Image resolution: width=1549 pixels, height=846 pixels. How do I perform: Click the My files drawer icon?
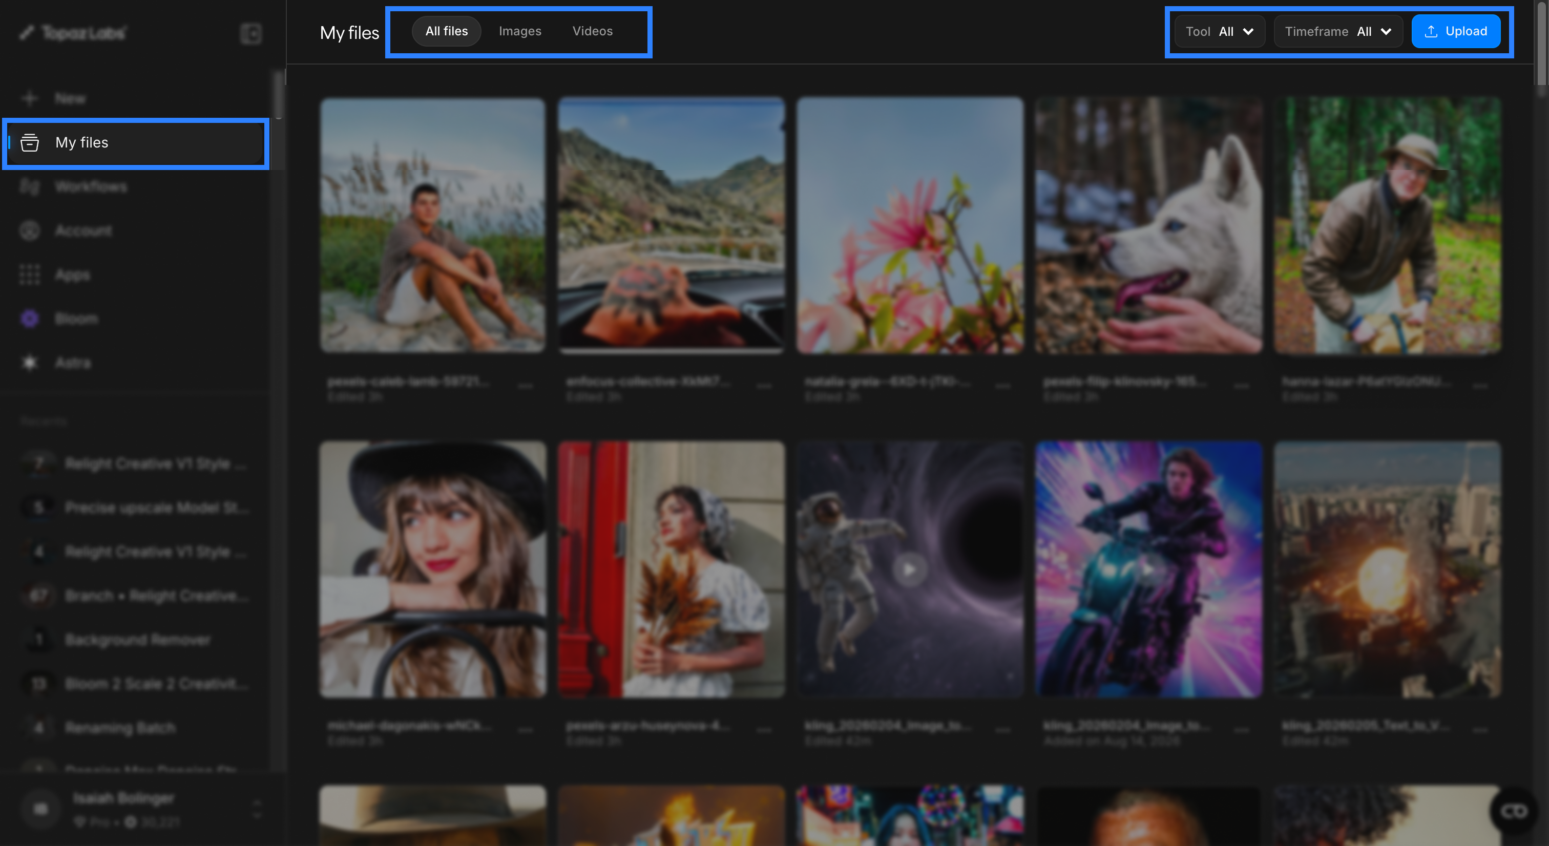[x=30, y=142]
